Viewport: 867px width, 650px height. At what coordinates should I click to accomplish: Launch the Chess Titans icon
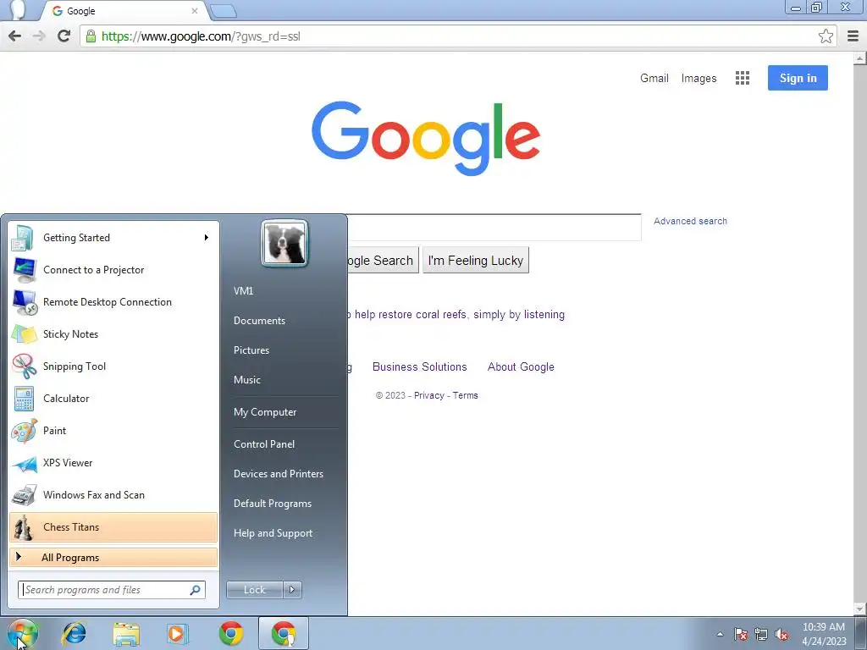point(23,527)
